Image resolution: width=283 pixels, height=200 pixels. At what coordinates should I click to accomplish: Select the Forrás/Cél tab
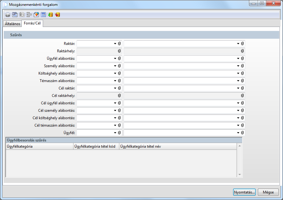32,24
